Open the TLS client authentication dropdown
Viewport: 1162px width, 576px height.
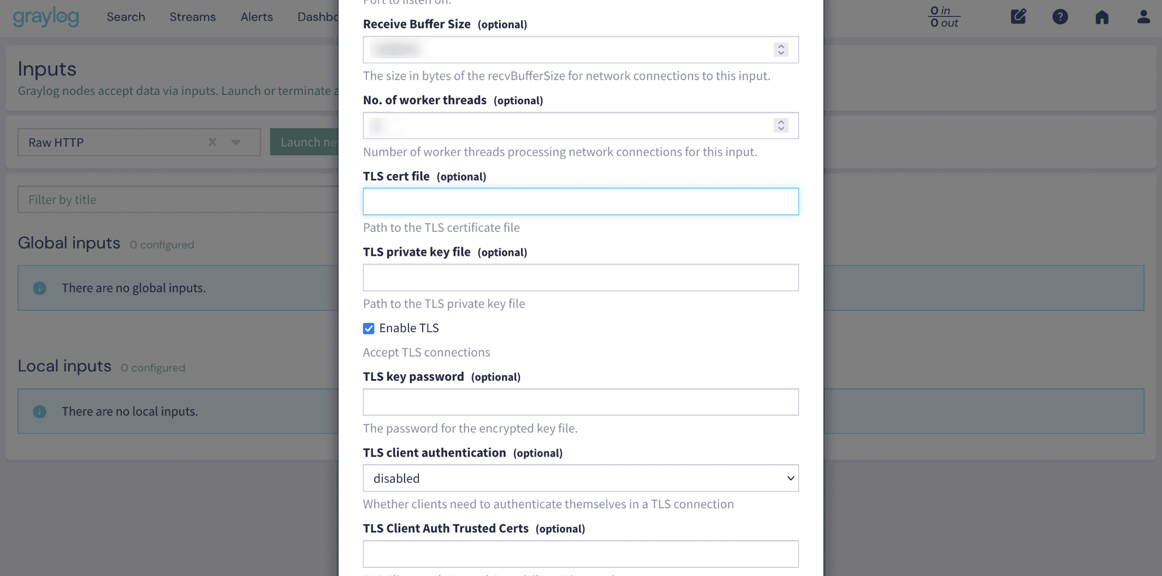click(580, 478)
